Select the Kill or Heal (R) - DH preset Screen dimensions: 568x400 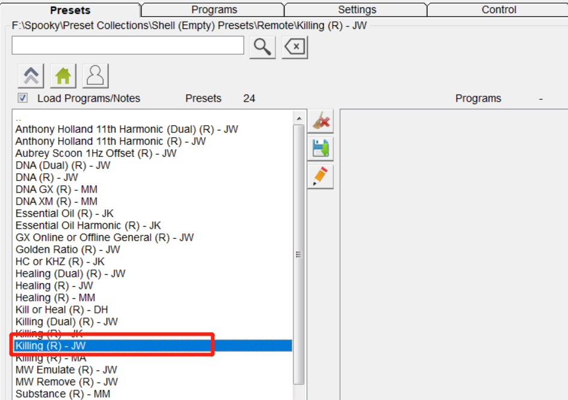coord(61,310)
